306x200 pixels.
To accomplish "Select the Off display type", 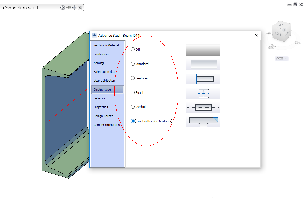I will click(133, 49).
